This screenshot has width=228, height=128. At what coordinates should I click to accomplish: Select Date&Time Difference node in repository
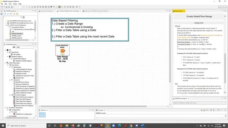[x=23, y=71]
